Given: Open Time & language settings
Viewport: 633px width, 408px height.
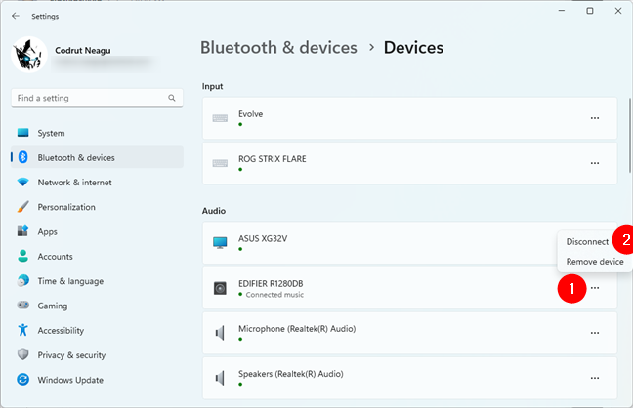Looking at the screenshot, I should point(97,281).
